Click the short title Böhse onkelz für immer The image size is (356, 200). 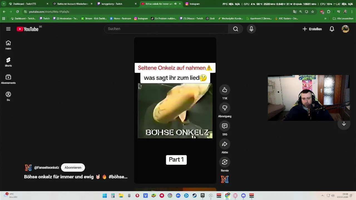coord(76,177)
